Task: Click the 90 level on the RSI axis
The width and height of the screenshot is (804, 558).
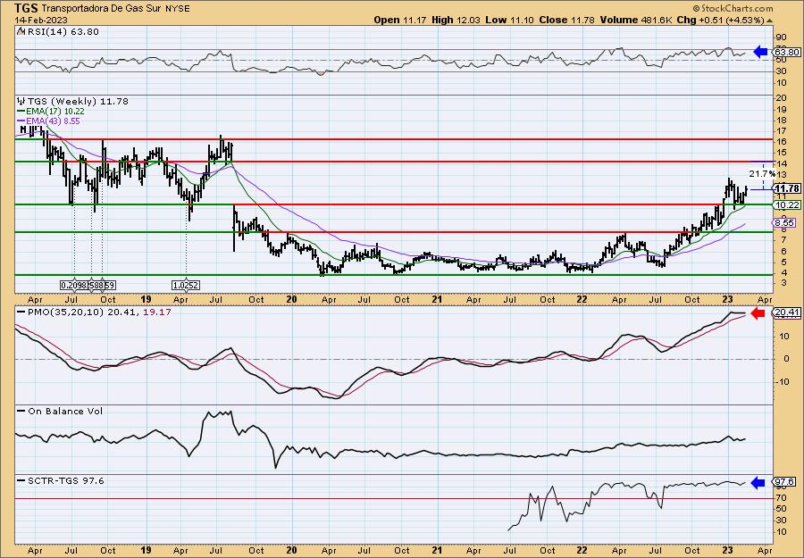Action: click(x=782, y=37)
